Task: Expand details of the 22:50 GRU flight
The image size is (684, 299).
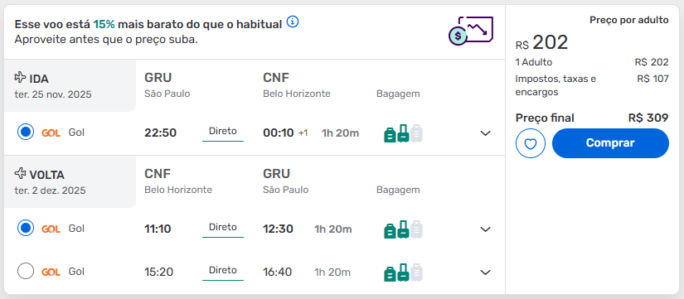Action: click(486, 133)
